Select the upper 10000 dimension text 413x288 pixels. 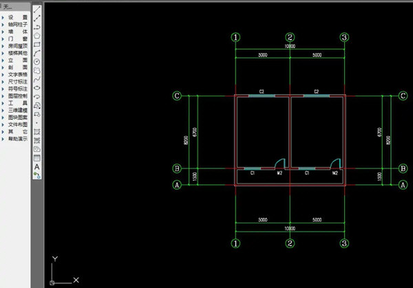tap(290, 46)
